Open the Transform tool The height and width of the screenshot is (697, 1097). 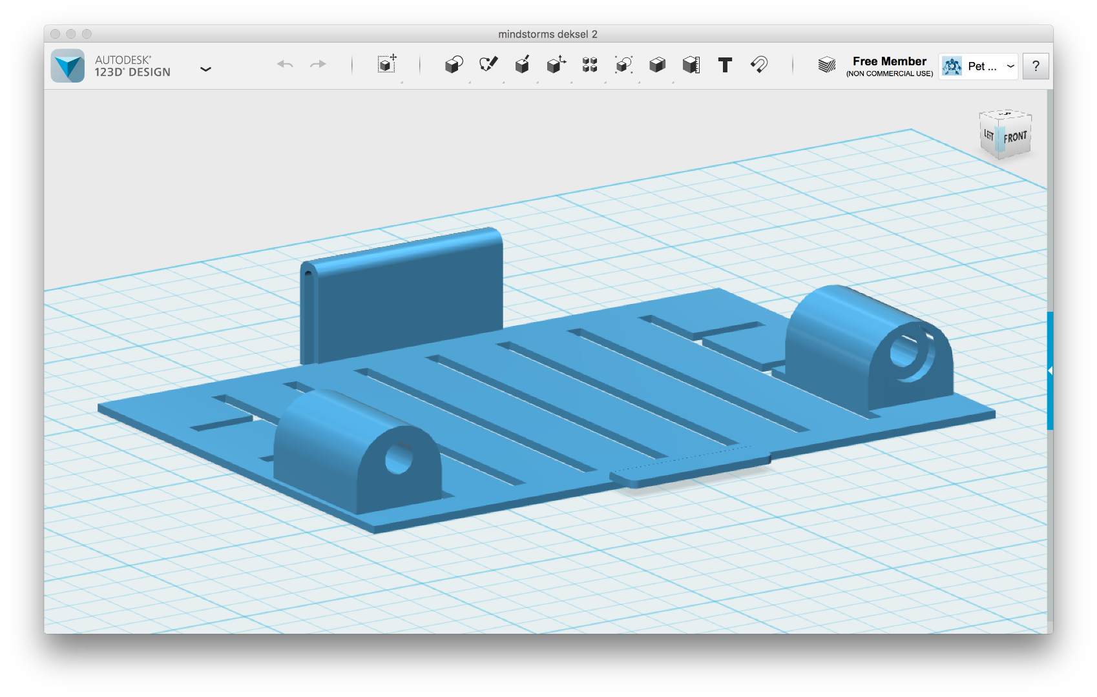[387, 64]
